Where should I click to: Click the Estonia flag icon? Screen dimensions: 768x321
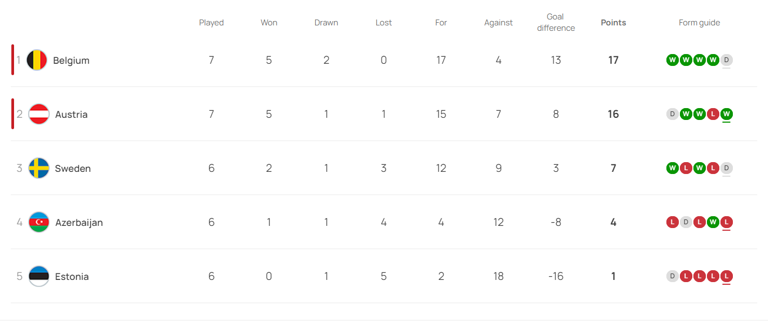(x=39, y=276)
